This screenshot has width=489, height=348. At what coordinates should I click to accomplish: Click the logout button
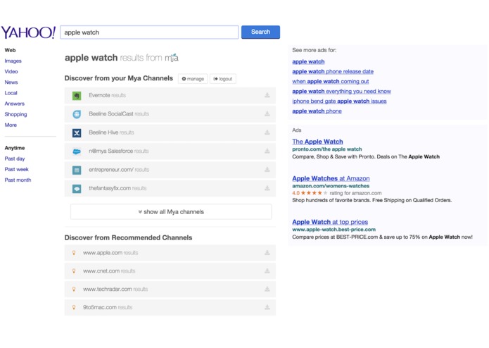coord(222,79)
